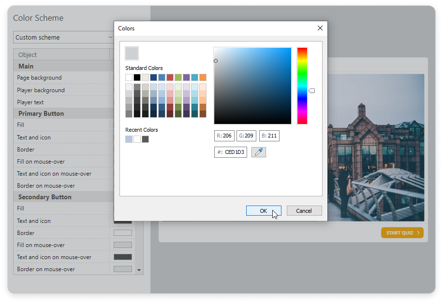Viewport: 443px width, 303px height.
Task: Confirm the color with OK
Action: [263, 211]
